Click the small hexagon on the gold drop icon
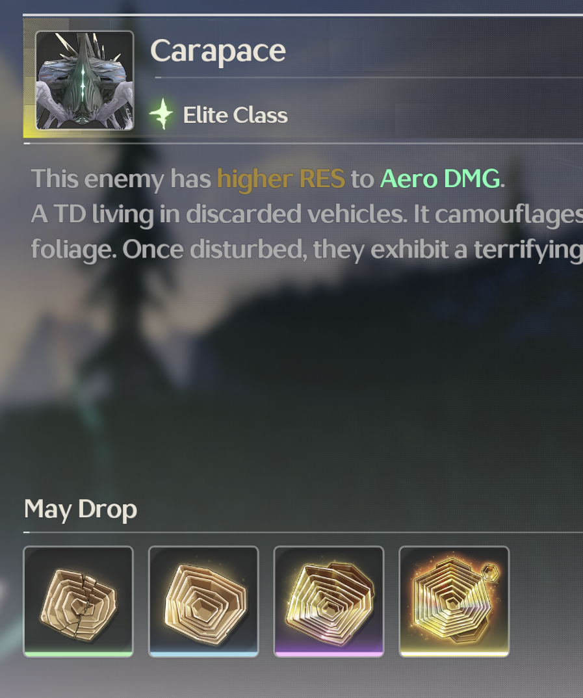Image resolution: width=583 pixels, height=698 pixels. pos(491,572)
